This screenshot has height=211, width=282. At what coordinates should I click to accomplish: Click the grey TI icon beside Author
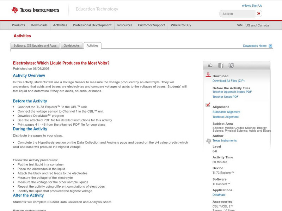coord(208,141)
